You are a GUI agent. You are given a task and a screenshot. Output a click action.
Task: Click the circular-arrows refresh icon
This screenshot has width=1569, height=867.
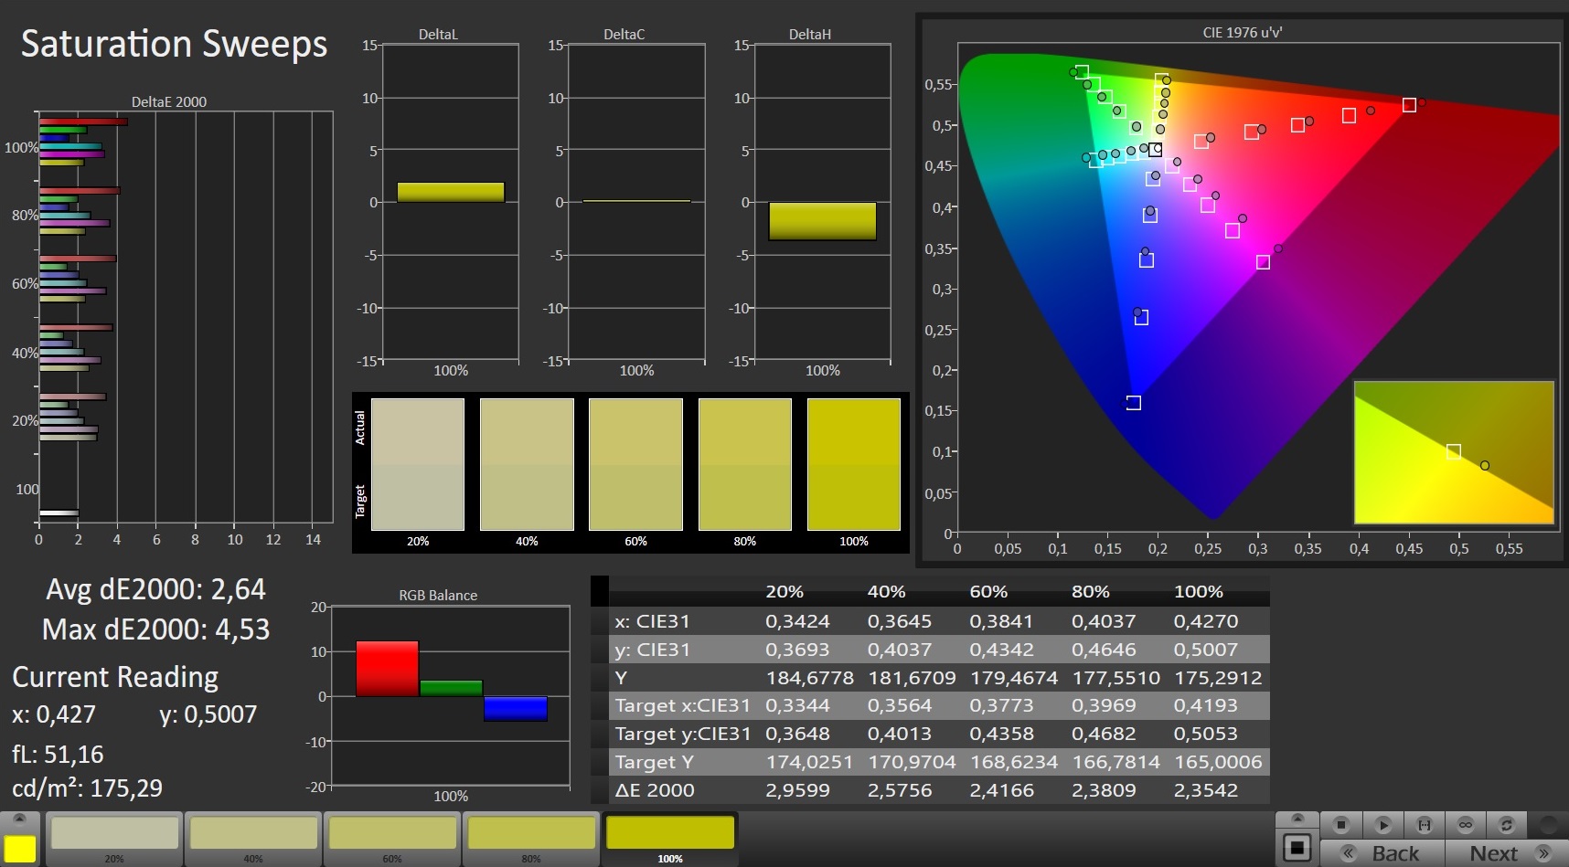tap(1507, 825)
